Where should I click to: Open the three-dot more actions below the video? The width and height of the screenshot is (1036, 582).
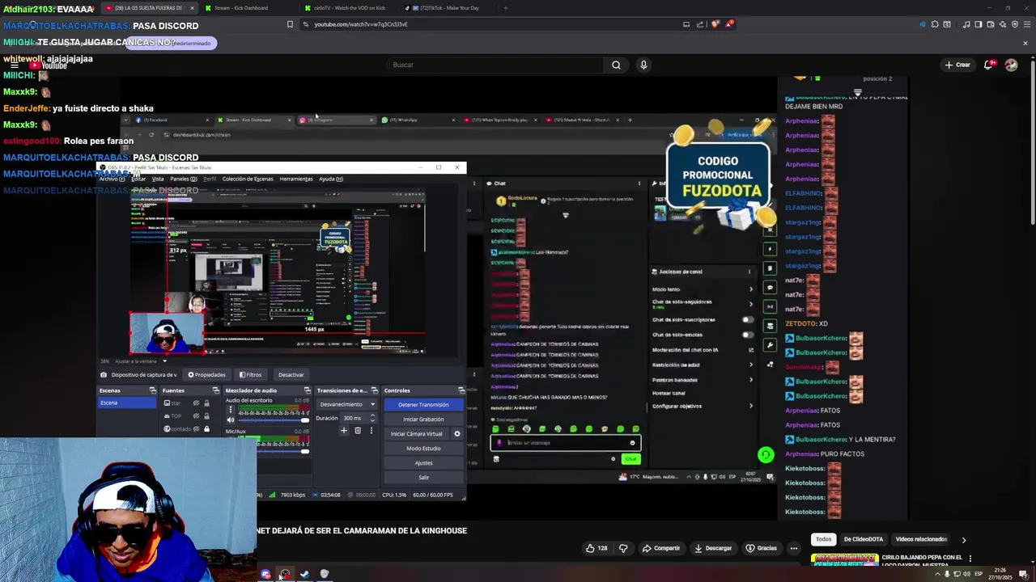click(x=793, y=548)
